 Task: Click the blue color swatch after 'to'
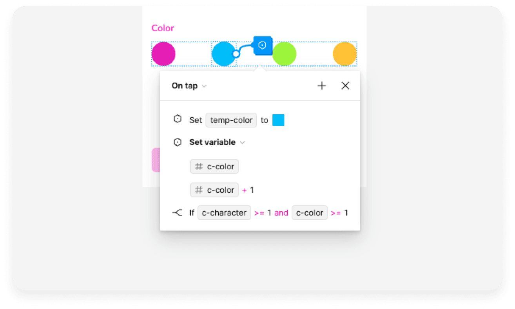point(278,120)
